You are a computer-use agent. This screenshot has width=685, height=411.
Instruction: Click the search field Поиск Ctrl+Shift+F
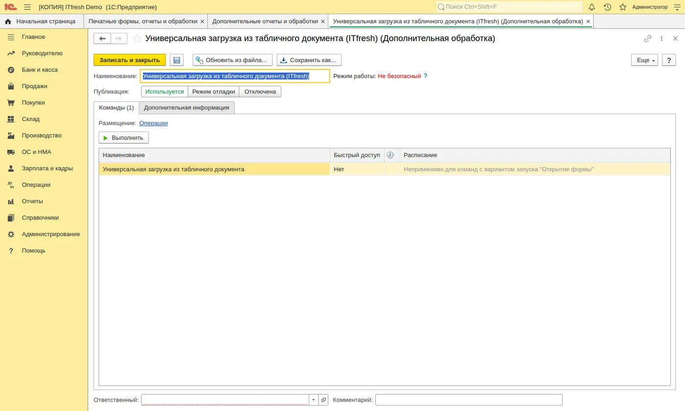pos(509,7)
